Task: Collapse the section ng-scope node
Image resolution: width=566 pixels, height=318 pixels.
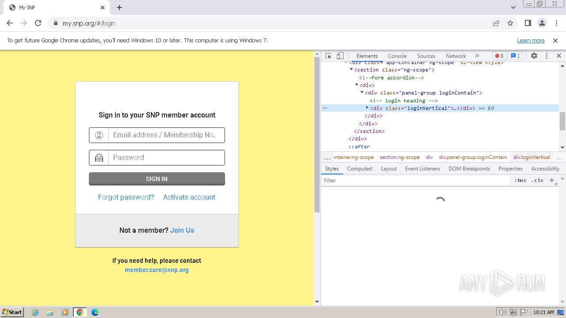Action: pos(352,70)
